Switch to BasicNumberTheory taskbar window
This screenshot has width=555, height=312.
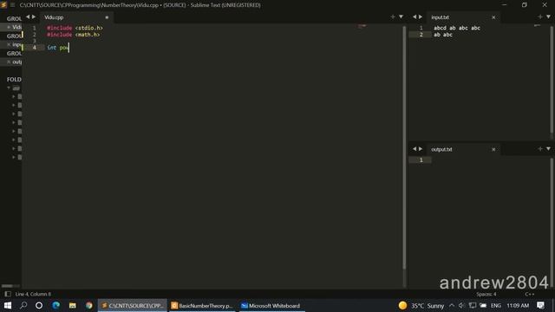(x=202, y=305)
